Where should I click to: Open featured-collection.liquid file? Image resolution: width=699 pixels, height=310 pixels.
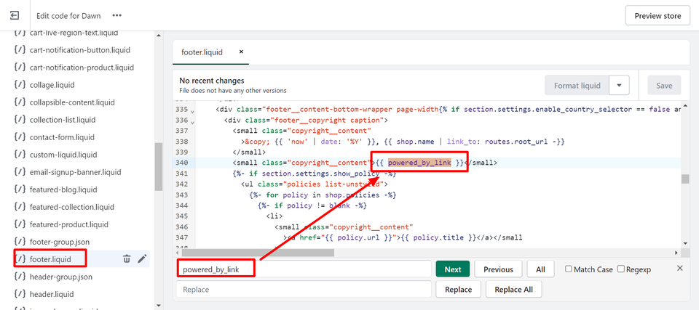(72, 207)
